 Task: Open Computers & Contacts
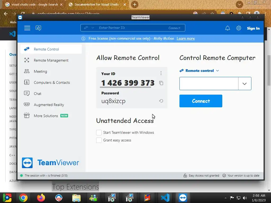click(x=51, y=82)
